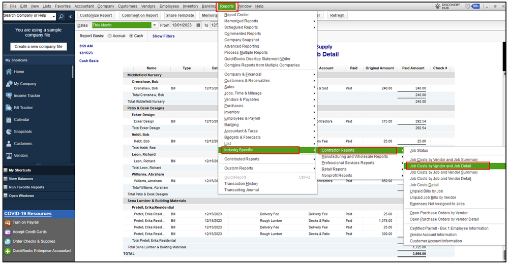
Task: Open the Discovery Hub lightbulb icon
Action: pos(438,6)
